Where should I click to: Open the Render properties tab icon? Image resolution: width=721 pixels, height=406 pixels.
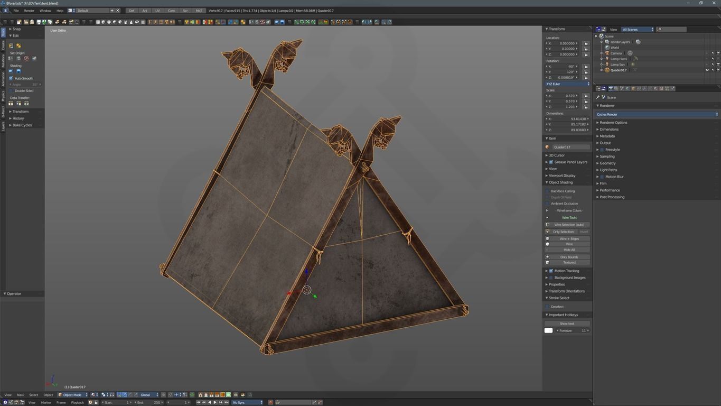pos(611,88)
